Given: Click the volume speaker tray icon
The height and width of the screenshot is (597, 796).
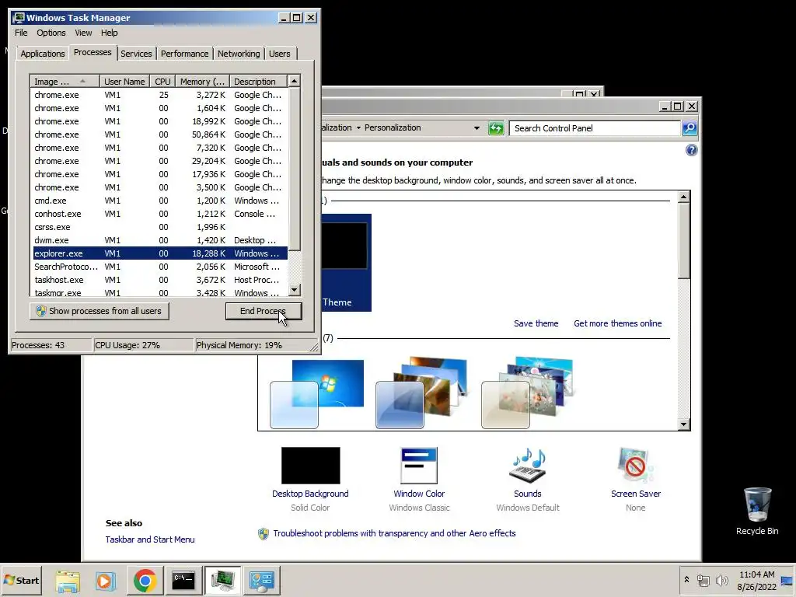Looking at the screenshot, I should click(x=721, y=580).
